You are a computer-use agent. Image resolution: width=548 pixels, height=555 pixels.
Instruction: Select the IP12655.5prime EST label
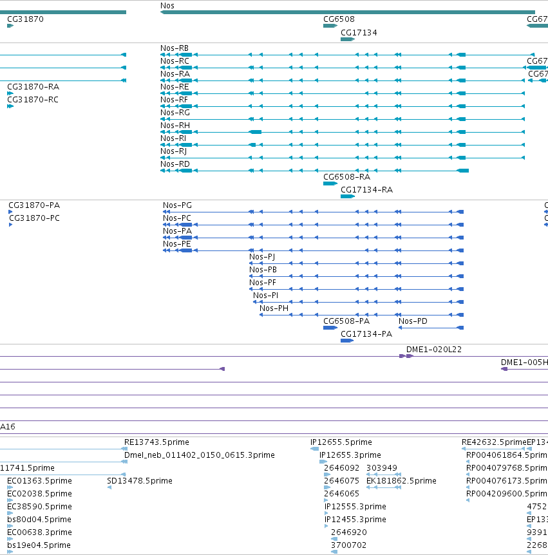pos(341,442)
